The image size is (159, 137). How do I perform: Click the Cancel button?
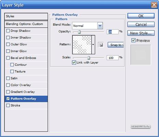(141, 25)
